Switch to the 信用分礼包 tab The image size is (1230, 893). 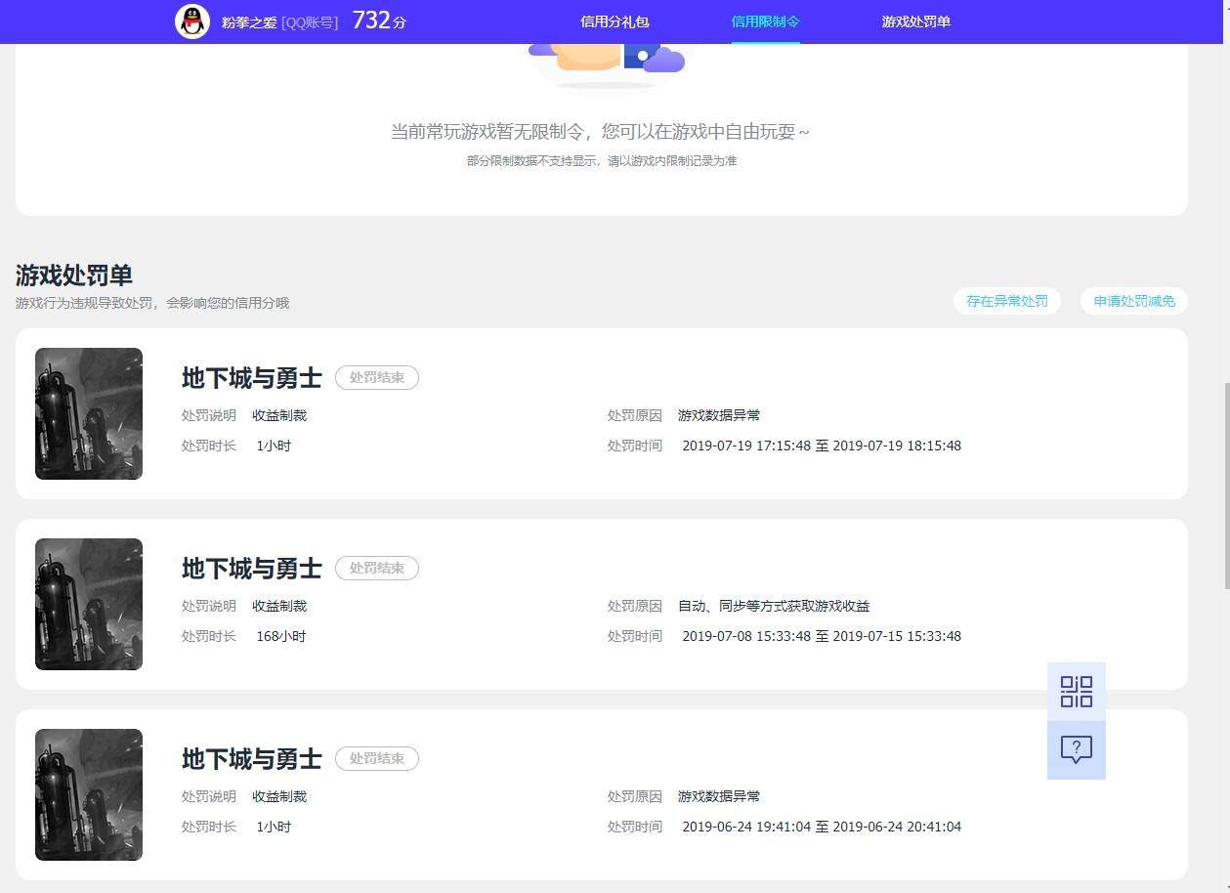click(x=615, y=21)
